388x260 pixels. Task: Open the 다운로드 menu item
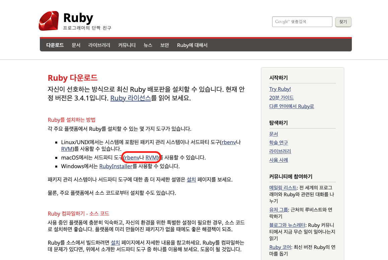[55, 45]
